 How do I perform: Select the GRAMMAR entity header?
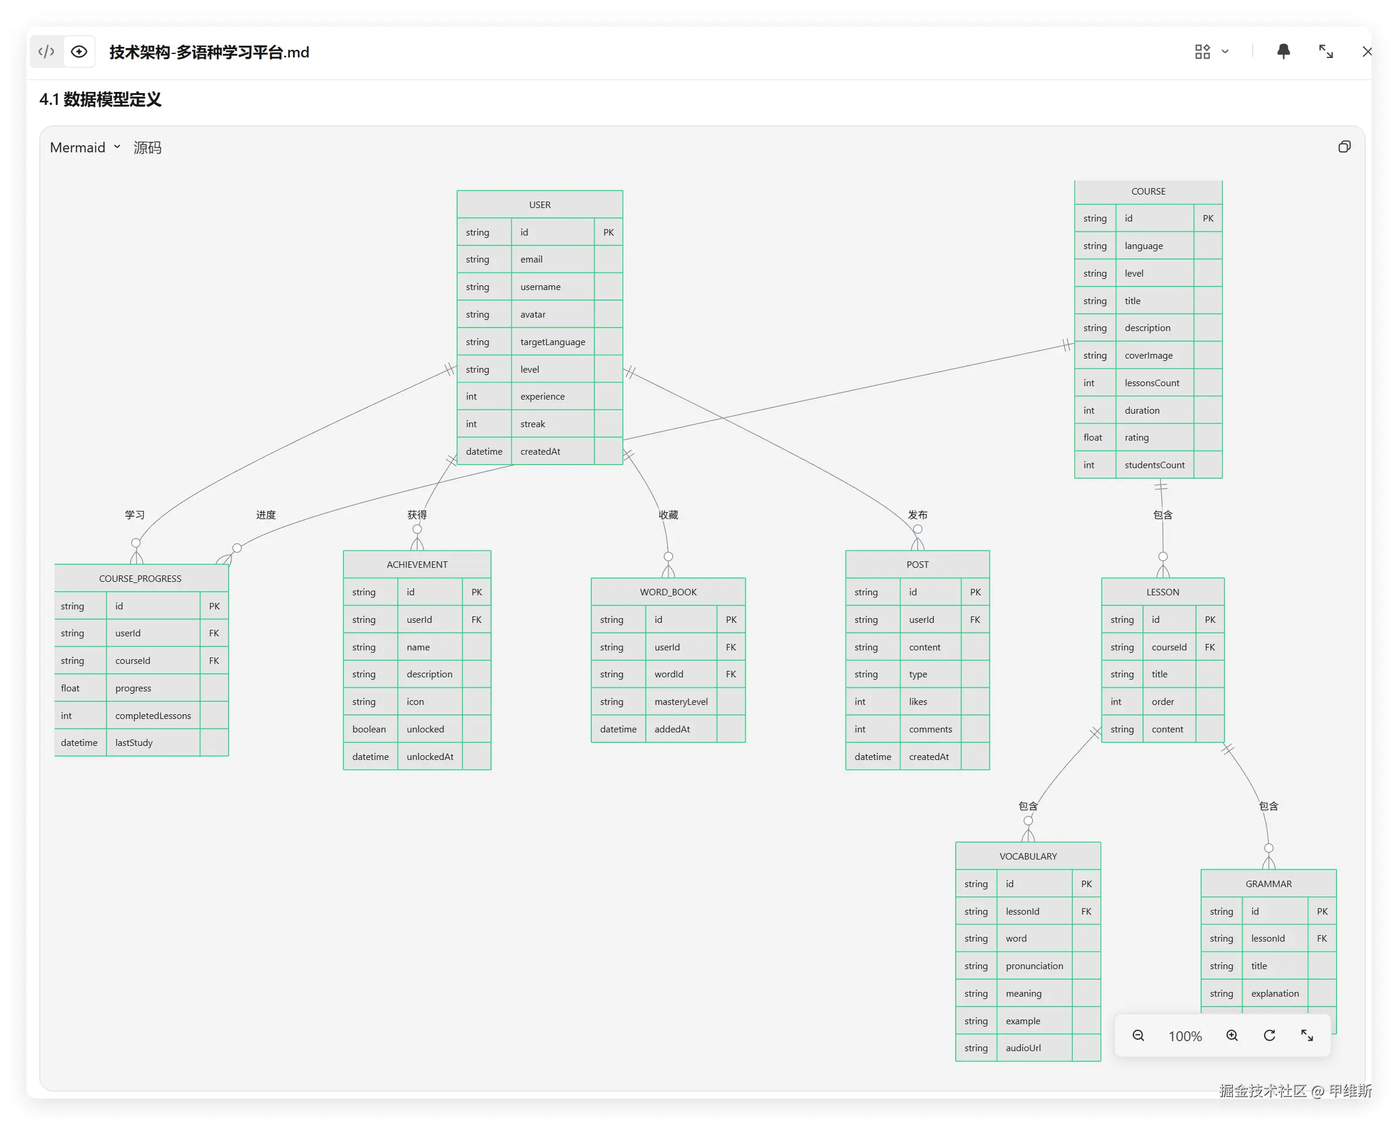tap(1269, 884)
